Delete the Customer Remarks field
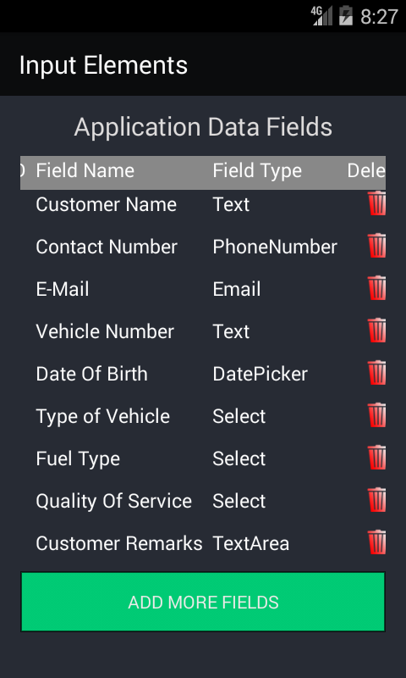Viewport: 406px width, 678px height. (x=376, y=542)
